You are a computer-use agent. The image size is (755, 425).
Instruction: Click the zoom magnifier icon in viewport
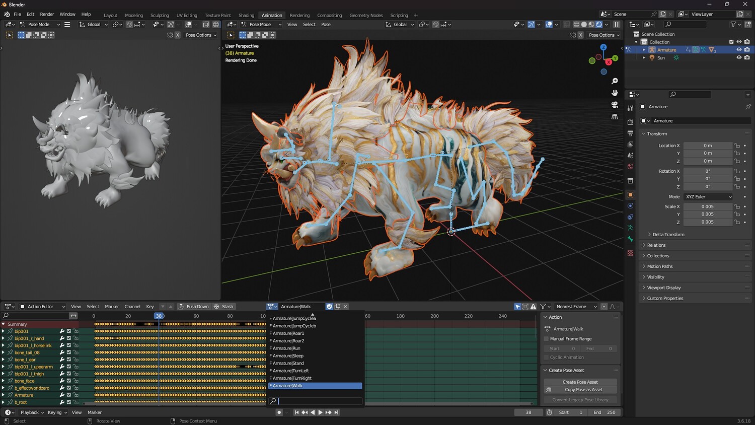coord(615,81)
